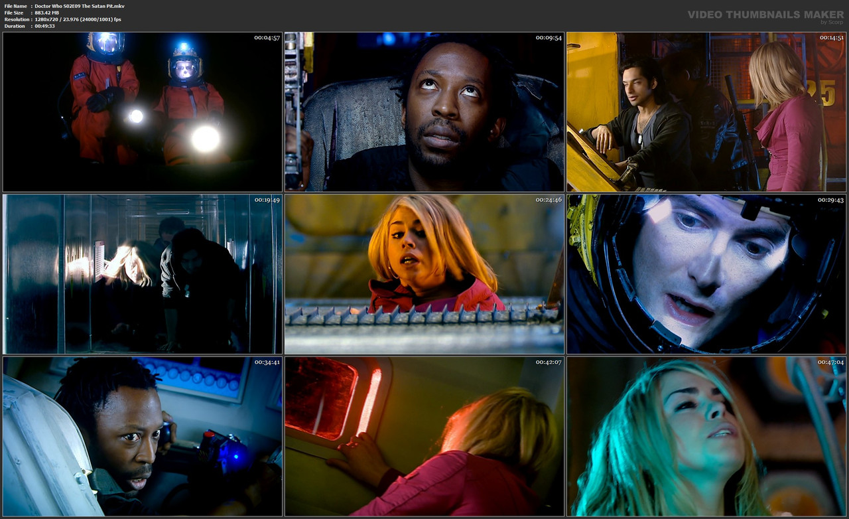Open the thumbnail at timestamp 00:47:04
The height and width of the screenshot is (519, 849).
pos(706,435)
